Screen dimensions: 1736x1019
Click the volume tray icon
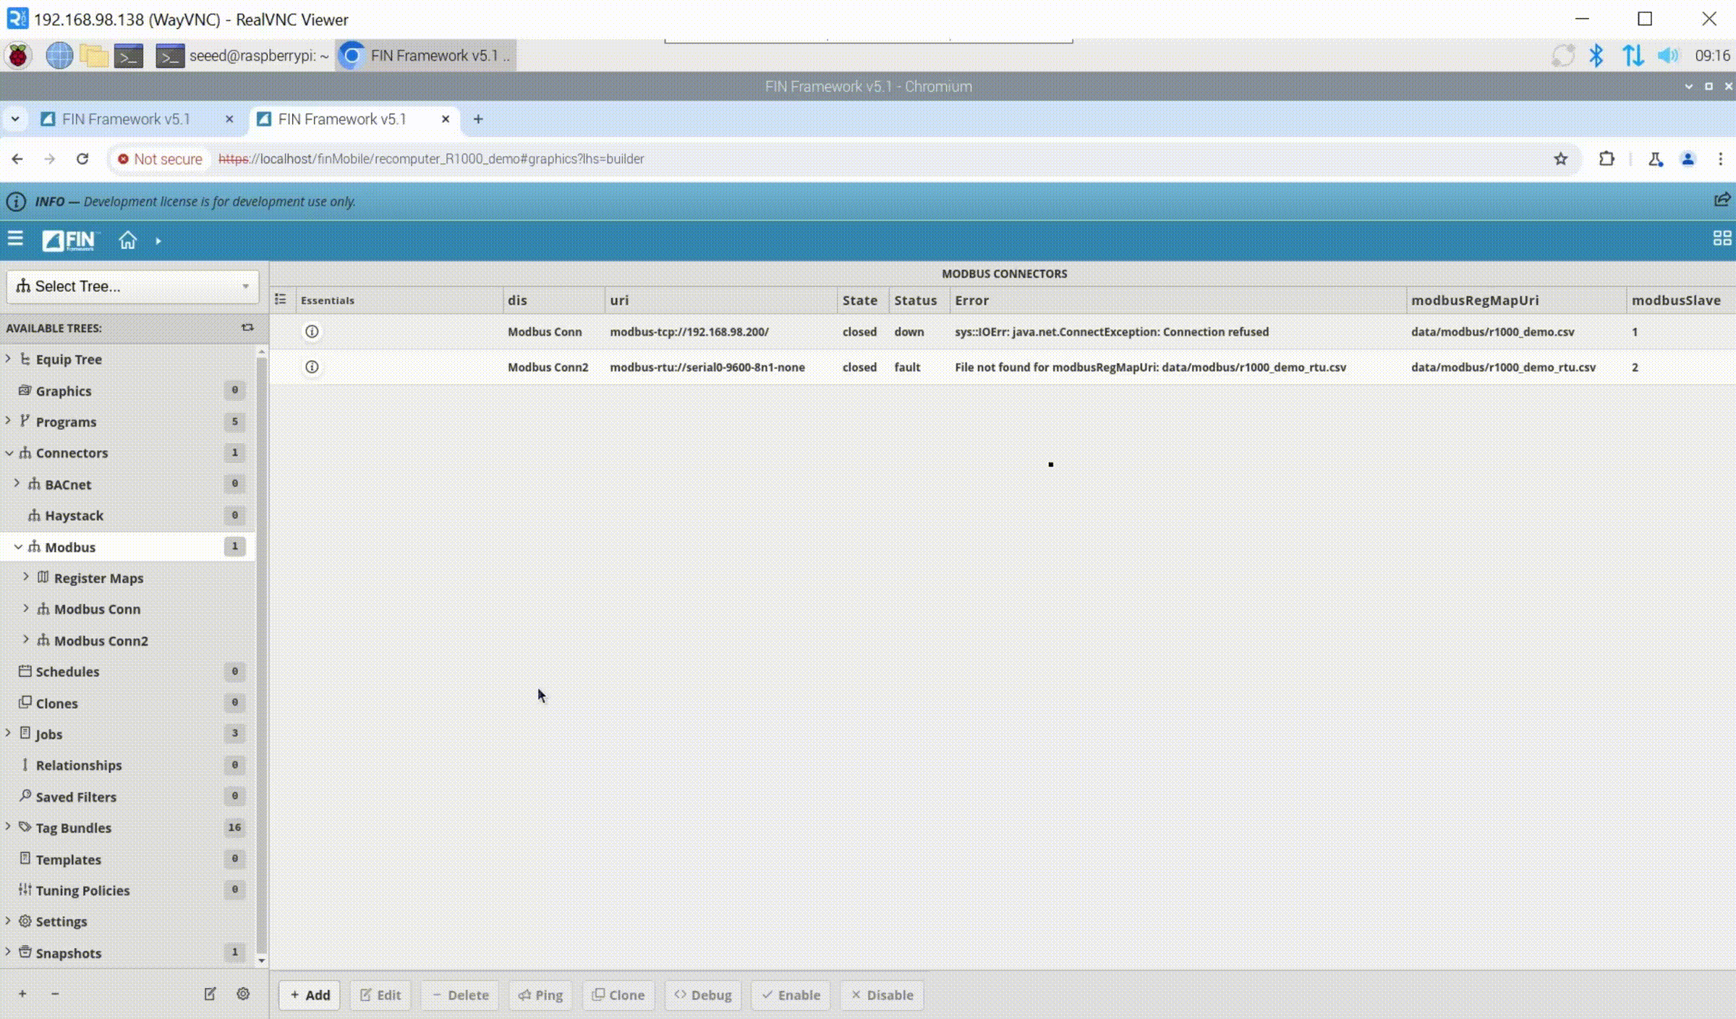click(1668, 56)
